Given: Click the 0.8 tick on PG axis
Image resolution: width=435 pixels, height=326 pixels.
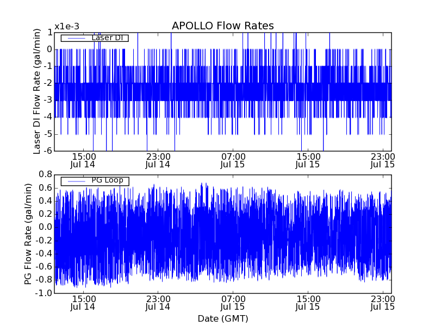Looking at the screenshot, I should click(45, 174).
